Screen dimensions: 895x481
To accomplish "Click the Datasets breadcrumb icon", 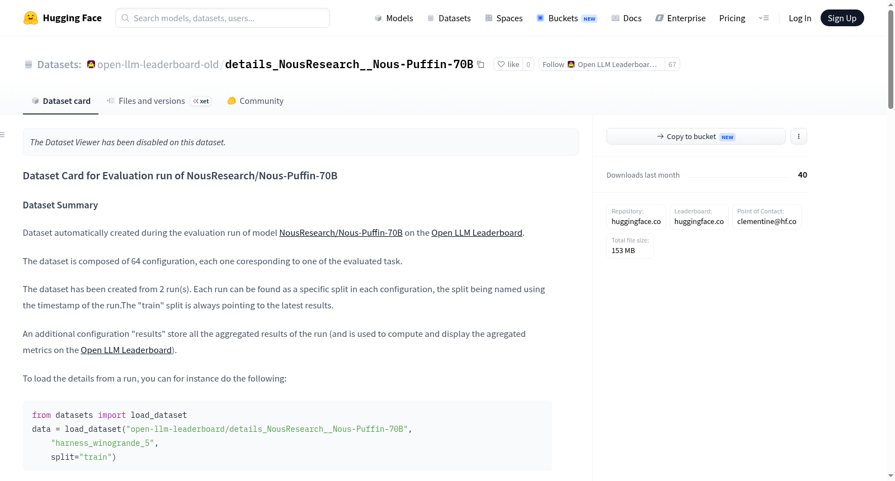I will coord(29,64).
